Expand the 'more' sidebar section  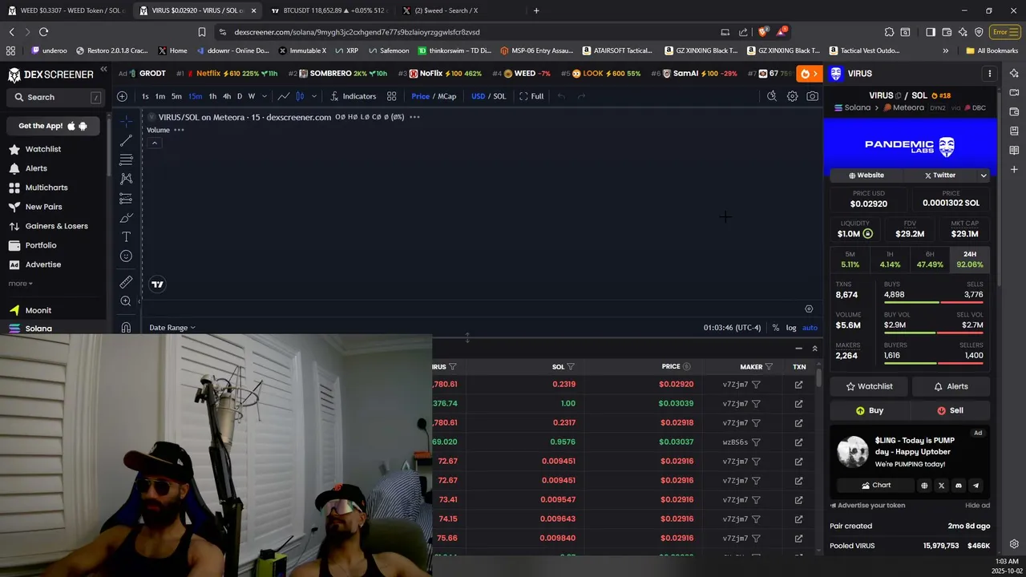click(20, 284)
